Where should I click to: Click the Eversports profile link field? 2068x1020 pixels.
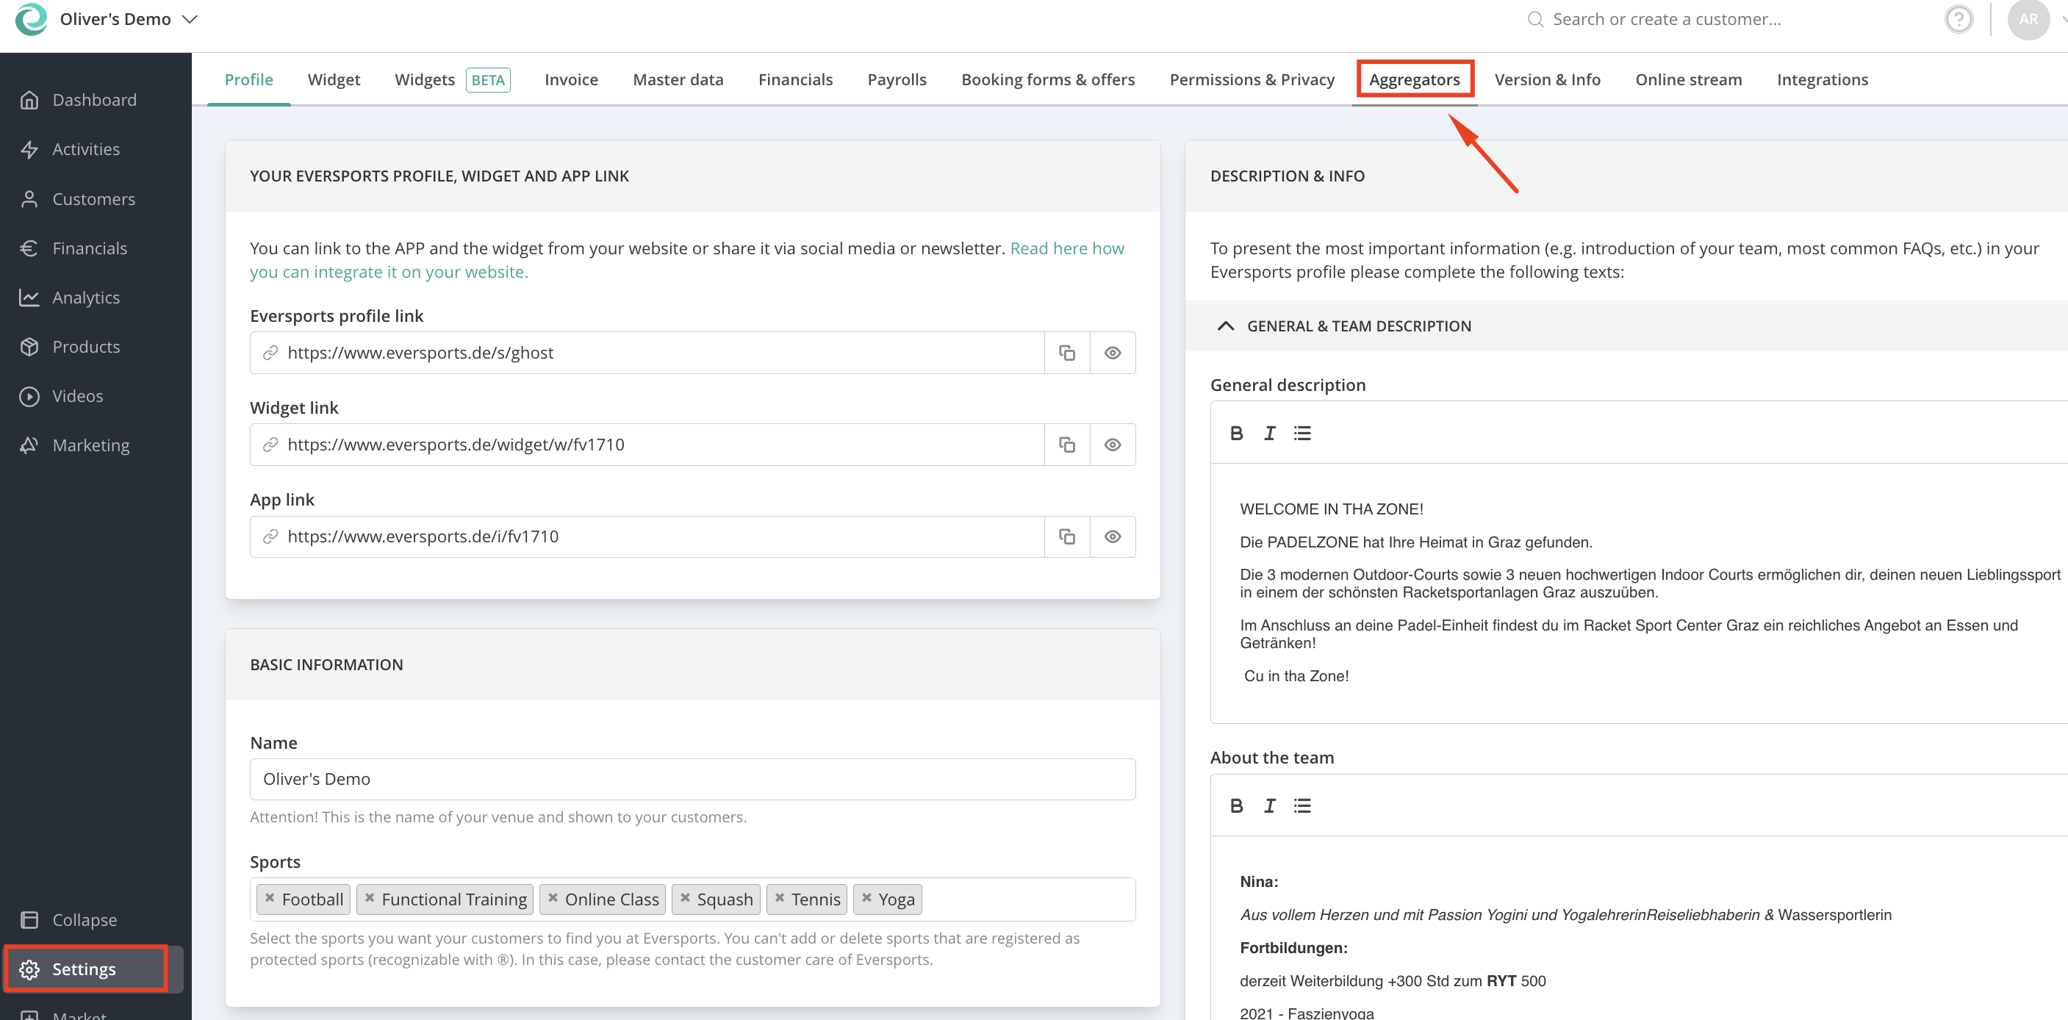click(x=647, y=353)
